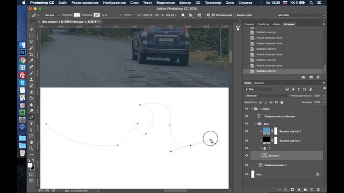This screenshot has width=344, height=193.
Task: Select the Прямоугольник 1 layer name
Action: [x=275, y=165]
